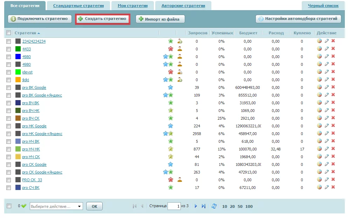Screen dimensions: 348x218
Task: Click the yellow star on pro НЧ НК row
Action: tap(170, 149)
